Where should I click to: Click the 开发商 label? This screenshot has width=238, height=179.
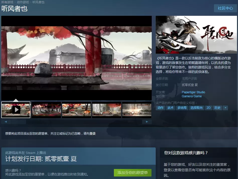coord(161,92)
